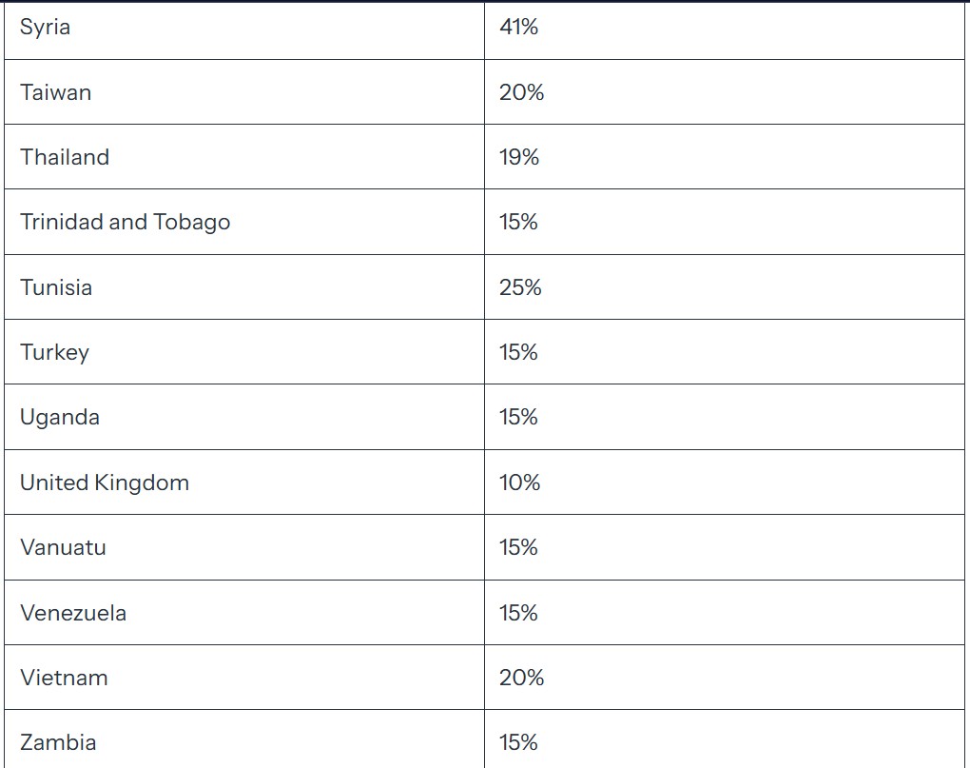This screenshot has height=768, width=970.
Task: Select Taiwan's 20% rate cell
Action: click(x=725, y=92)
